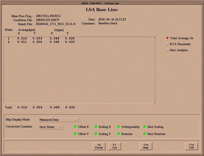Screen dimensions: 204x156
Task: Click the wafer 1 average X value 0.014
Action: [x=22, y=39]
